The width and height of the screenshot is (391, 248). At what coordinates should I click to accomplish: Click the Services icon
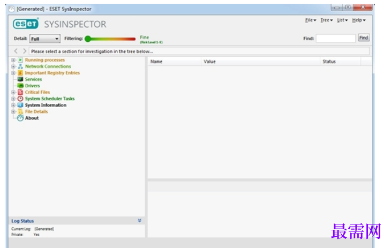click(20, 79)
